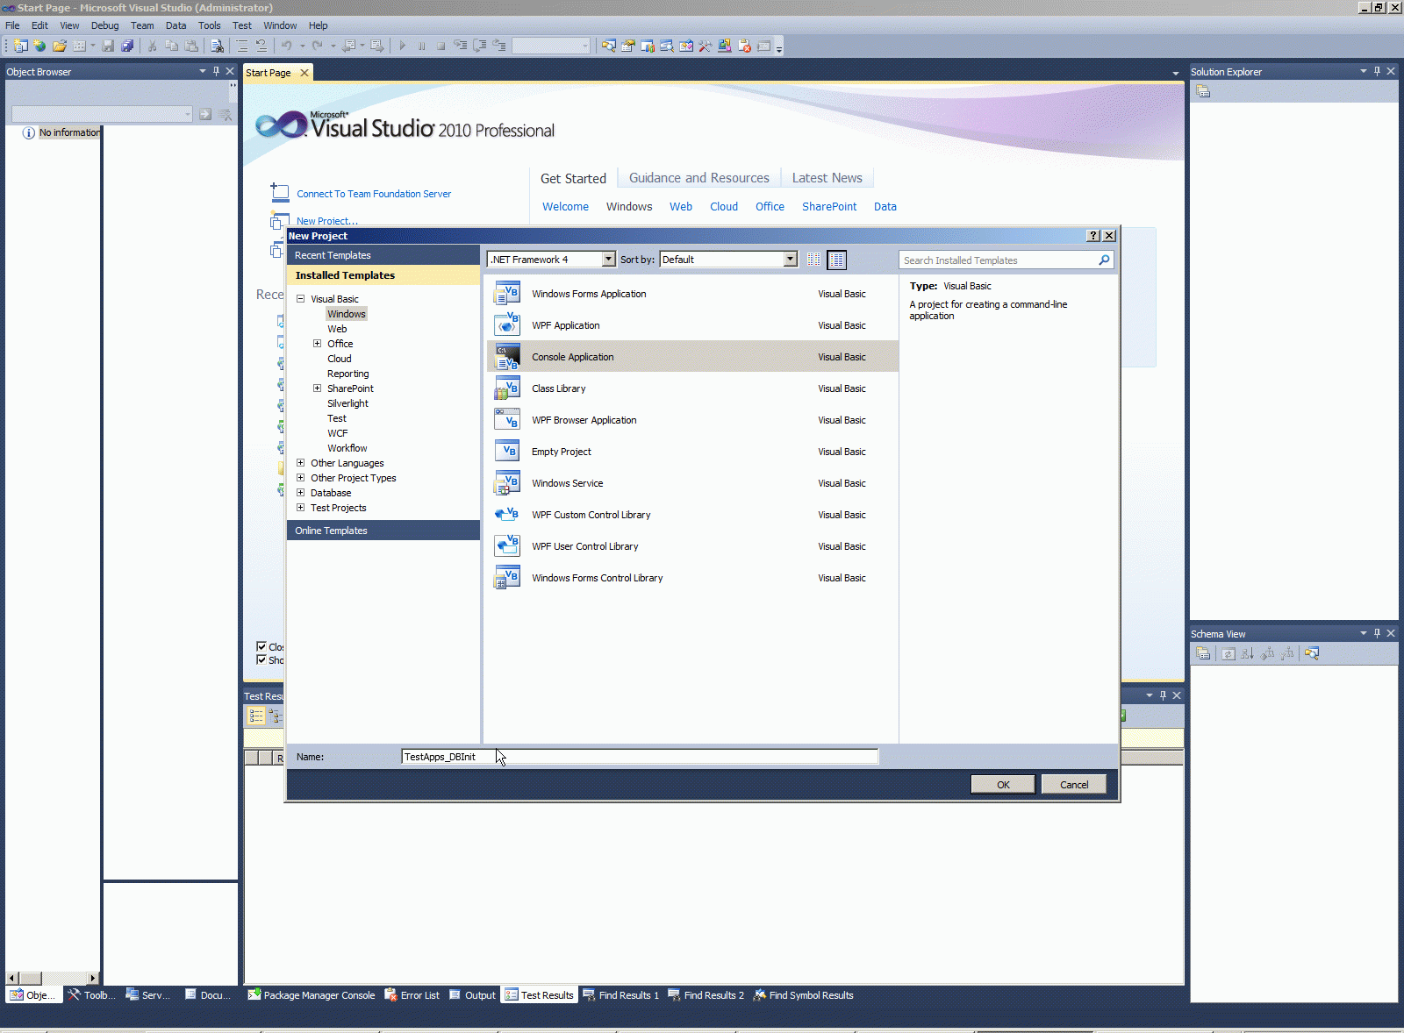Click the help question mark in New Project dialog

click(1093, 236)
